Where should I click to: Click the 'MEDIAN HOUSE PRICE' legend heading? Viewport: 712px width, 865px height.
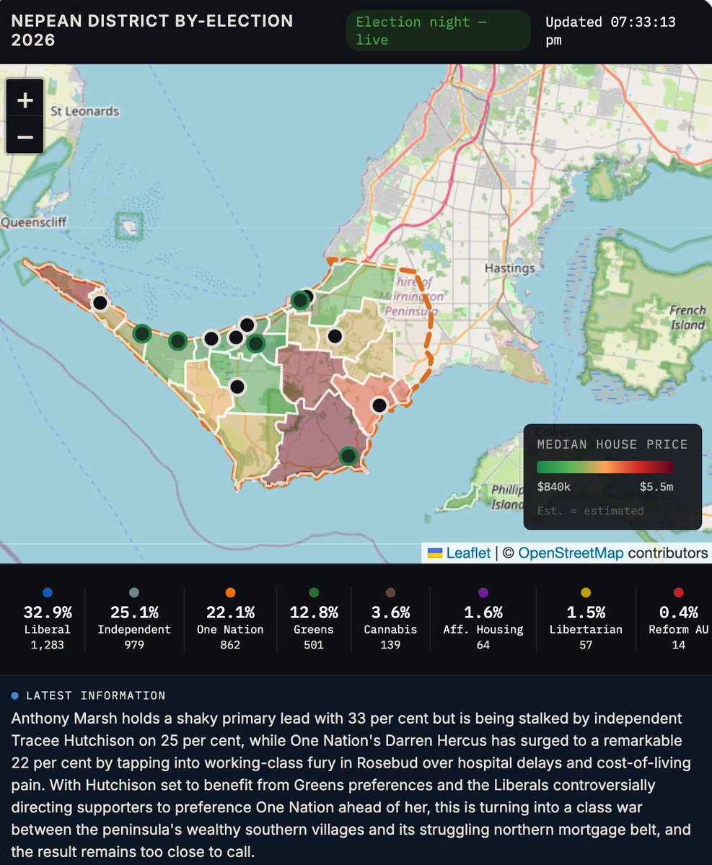pos(612,444)
